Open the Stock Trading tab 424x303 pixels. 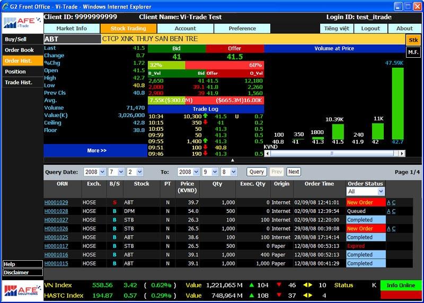point(128,29)
